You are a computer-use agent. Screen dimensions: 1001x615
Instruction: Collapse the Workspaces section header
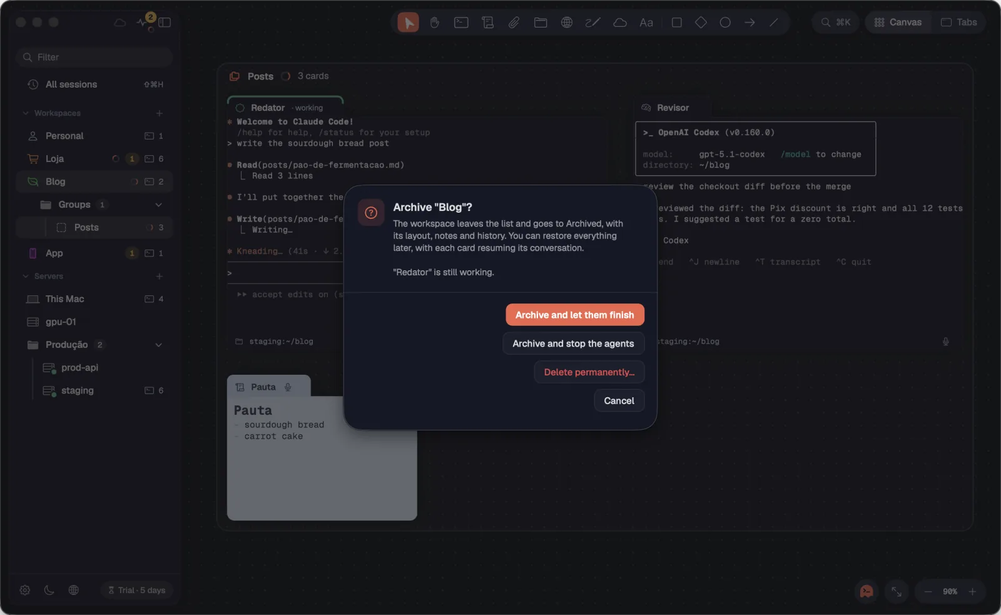click(x=51, y=113)
